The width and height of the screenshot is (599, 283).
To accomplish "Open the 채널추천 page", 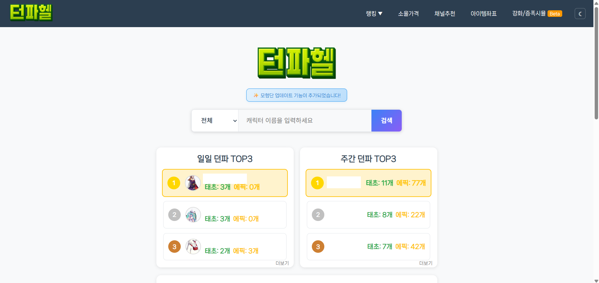I will pos(444,14).
